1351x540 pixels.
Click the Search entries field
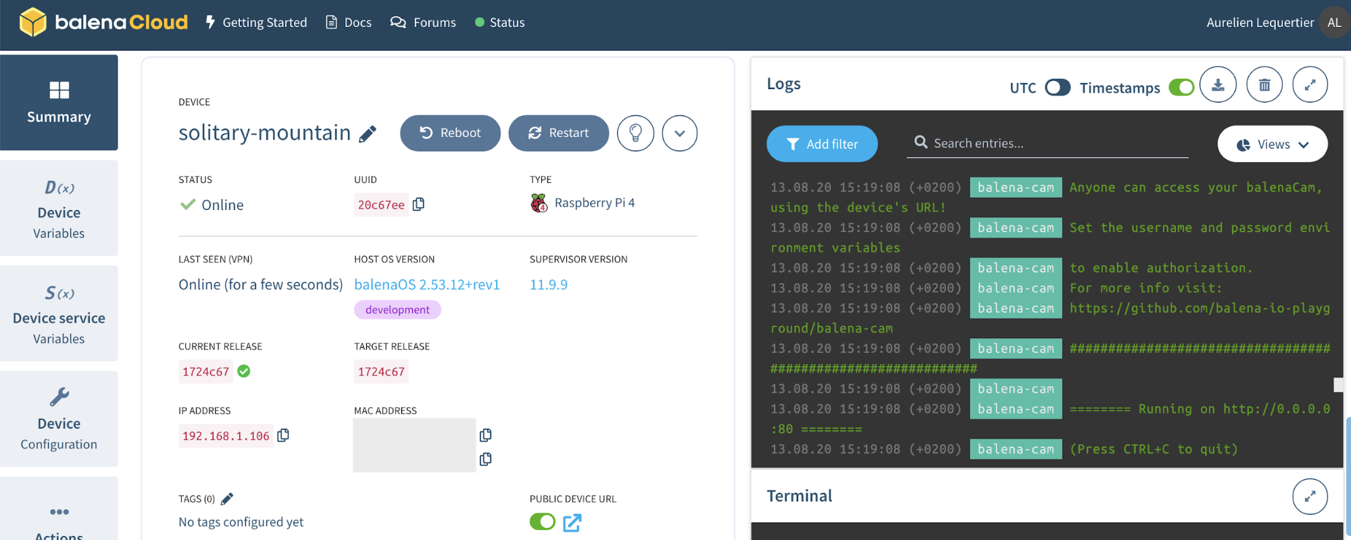tap(1048, 143)
